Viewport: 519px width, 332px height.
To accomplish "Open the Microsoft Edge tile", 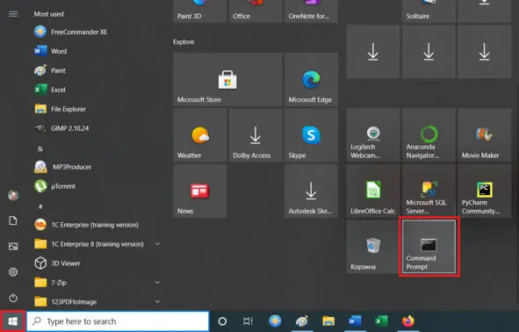I will coord(311,80).
